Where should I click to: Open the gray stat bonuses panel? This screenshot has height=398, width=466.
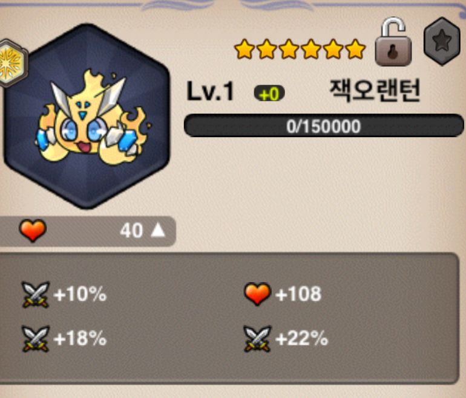pyautogui.click(x=229, y=318)
